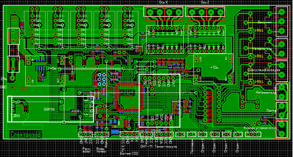Select the '+5в.' power label

pyautogui.click(x=53, y=68)
